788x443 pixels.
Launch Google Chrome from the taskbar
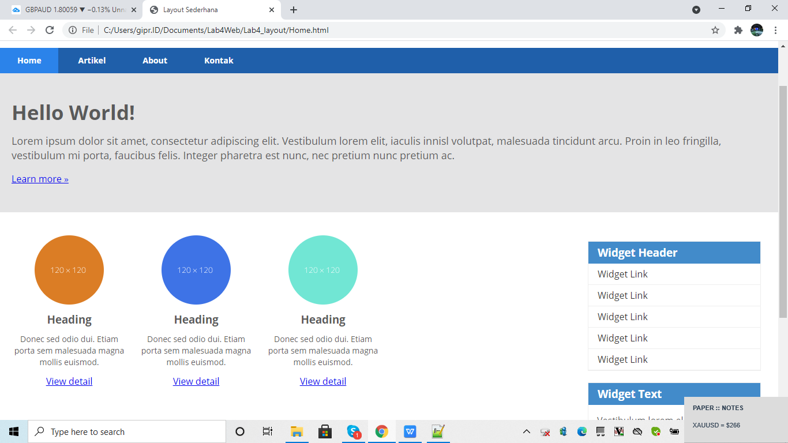pos(382,431)
